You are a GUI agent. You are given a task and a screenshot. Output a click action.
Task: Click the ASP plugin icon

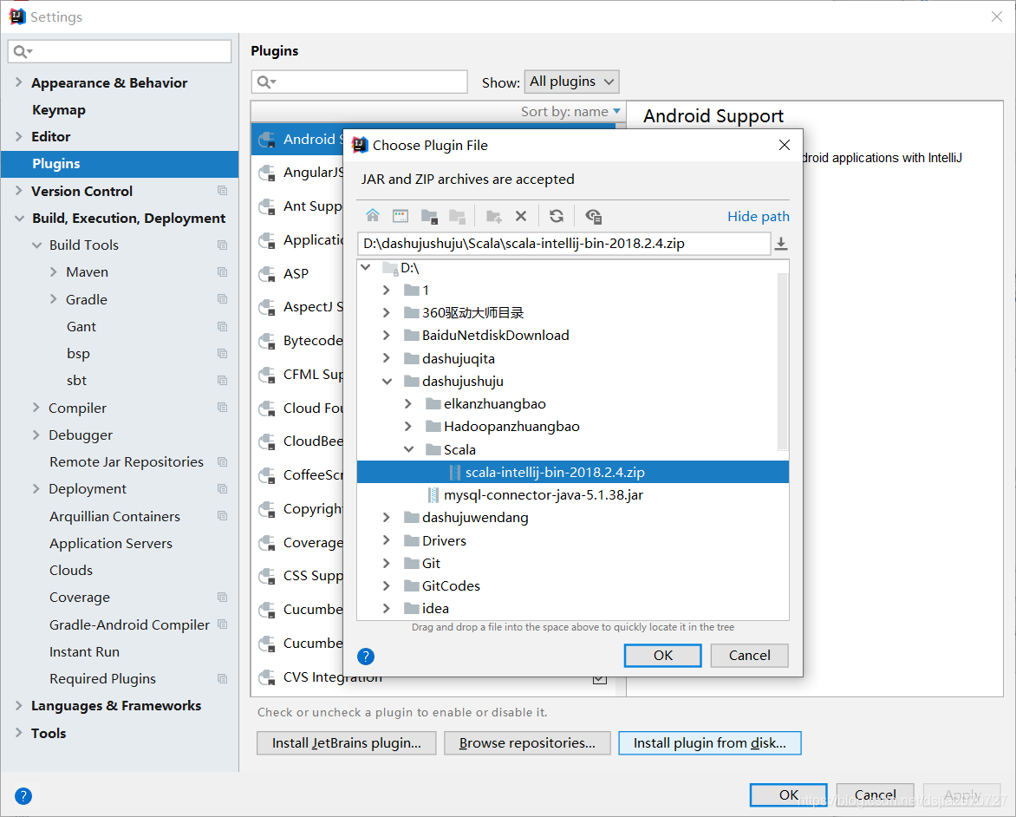pos(266,273)
